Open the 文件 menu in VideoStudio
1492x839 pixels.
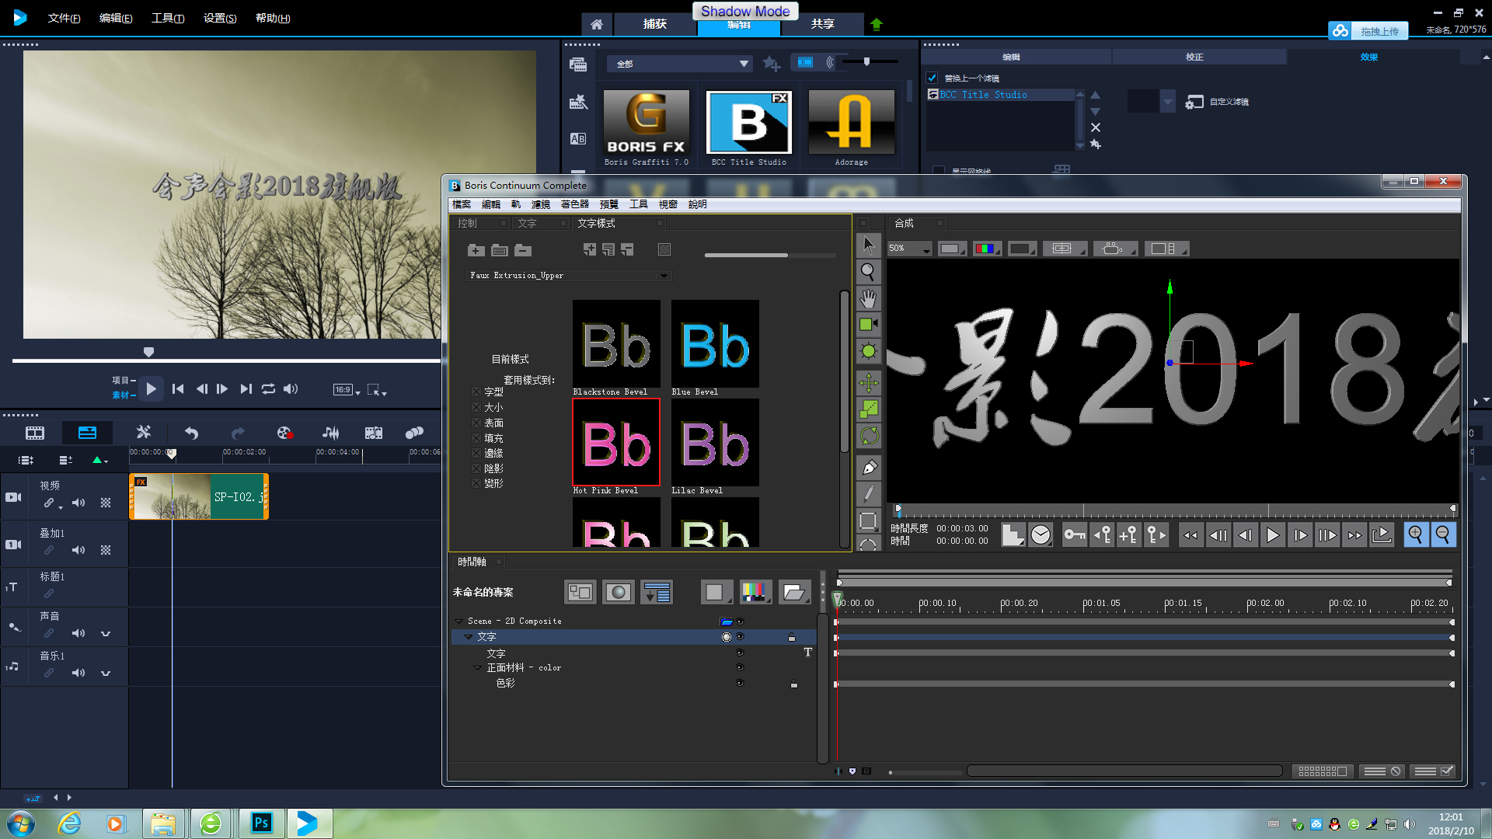[x=64, y=18]
